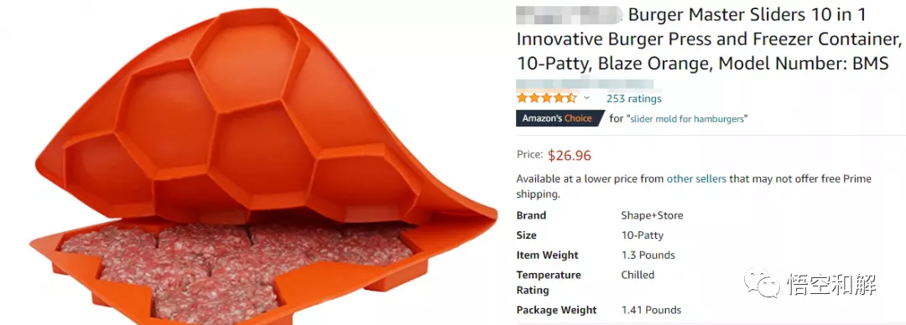Click the Amazon's Choice badge
The width and height of the screenshot is (906, 325).
pos(560,118)
